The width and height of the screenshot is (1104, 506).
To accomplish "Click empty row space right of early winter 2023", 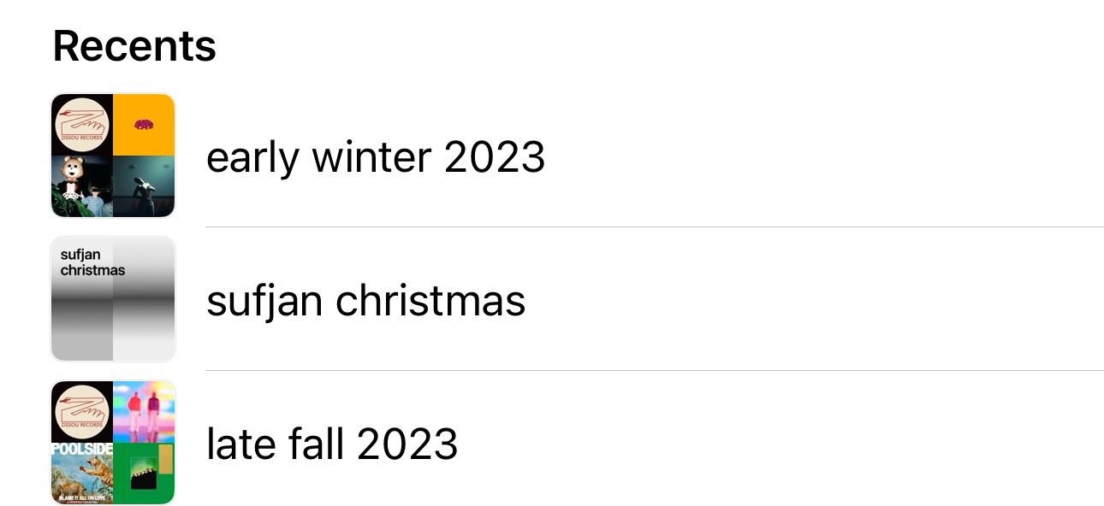I will pyautogui.click(x=813, y=157).
